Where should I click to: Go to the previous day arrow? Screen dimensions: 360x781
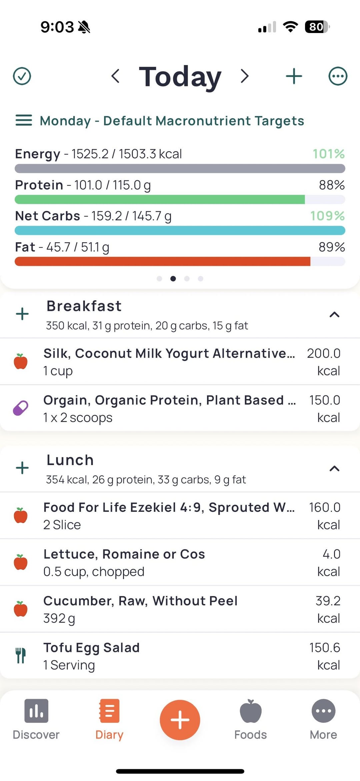[x=115, y=76]
